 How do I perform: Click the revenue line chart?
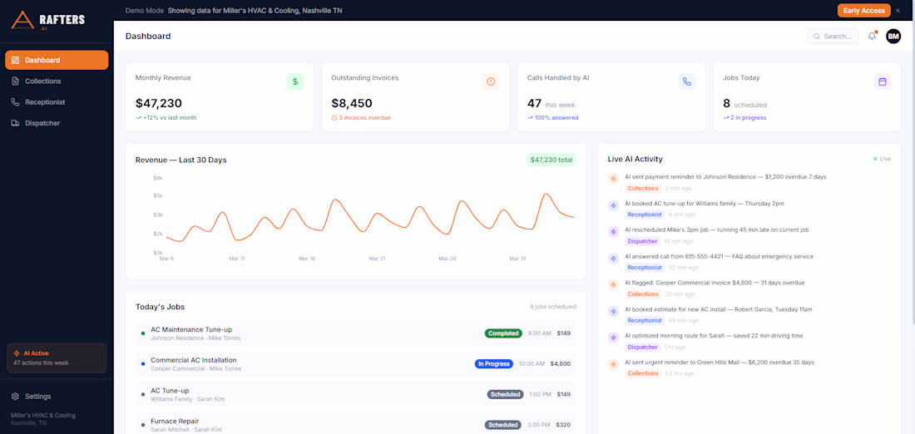click(370, 217)
